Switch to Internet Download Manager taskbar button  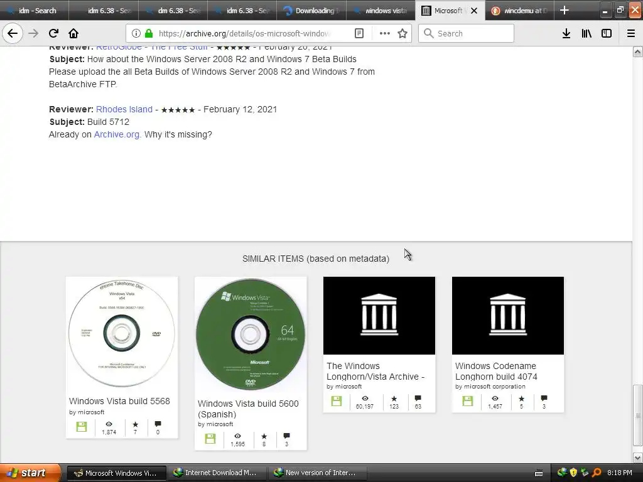point(217,473)
